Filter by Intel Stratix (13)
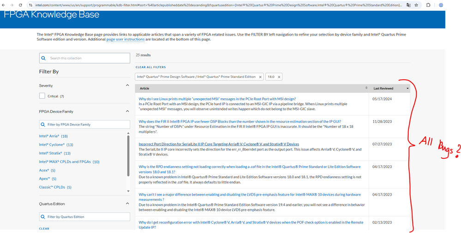 (x=55, y=153)
